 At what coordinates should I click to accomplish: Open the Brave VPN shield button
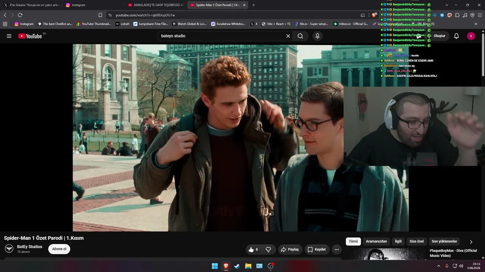[472, 15]
